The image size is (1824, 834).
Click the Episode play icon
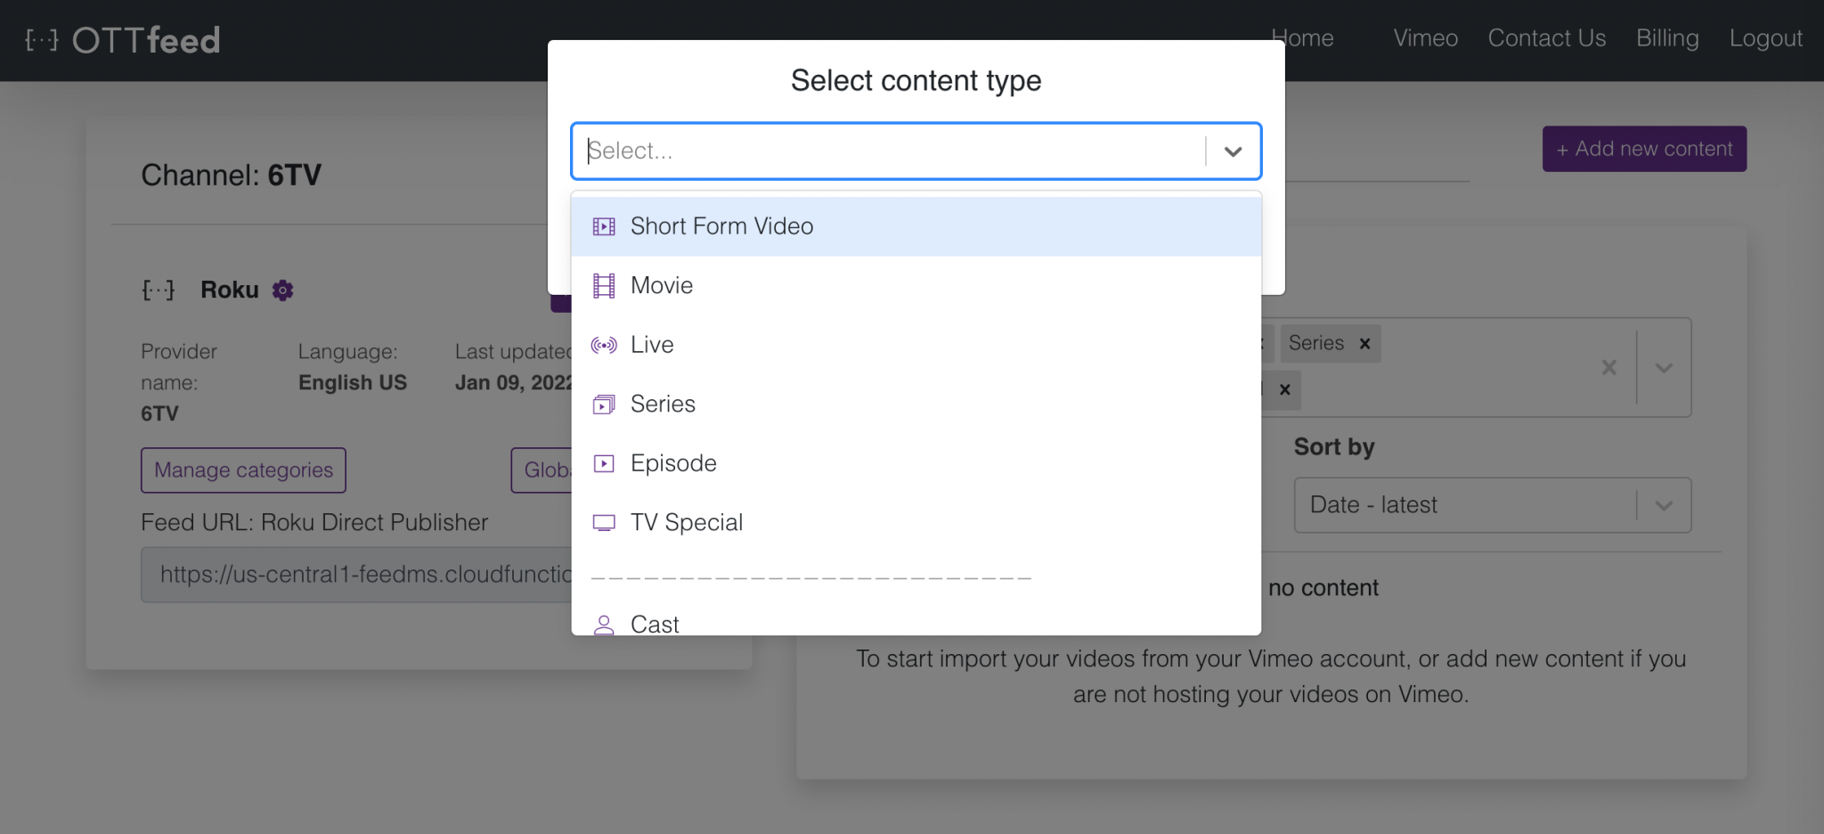click(x=604, y=462)
